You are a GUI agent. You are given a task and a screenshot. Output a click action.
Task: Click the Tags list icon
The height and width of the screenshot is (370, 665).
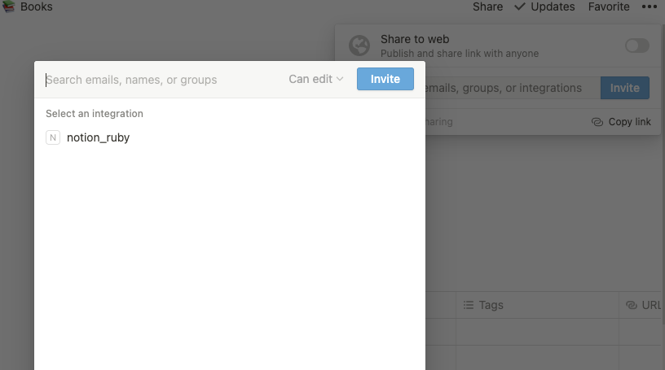click(x=469, y=305)
